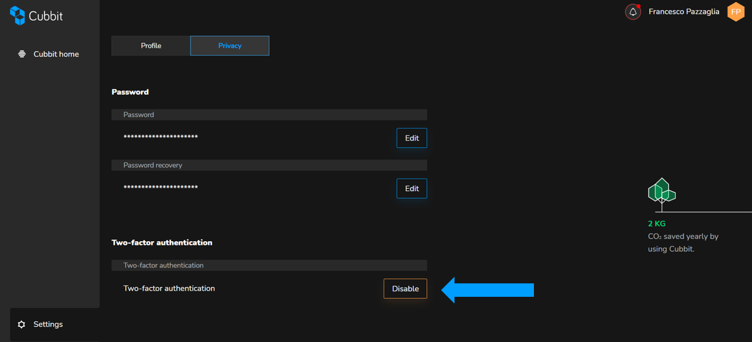Screen dimensions: 752x342
Task: Click the orange FP hexagon avatar
Action: pos(736,12)
